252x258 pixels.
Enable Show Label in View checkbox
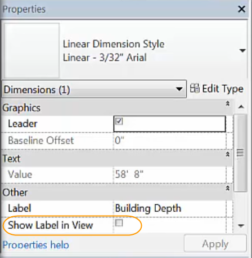[x=119, y=223]
